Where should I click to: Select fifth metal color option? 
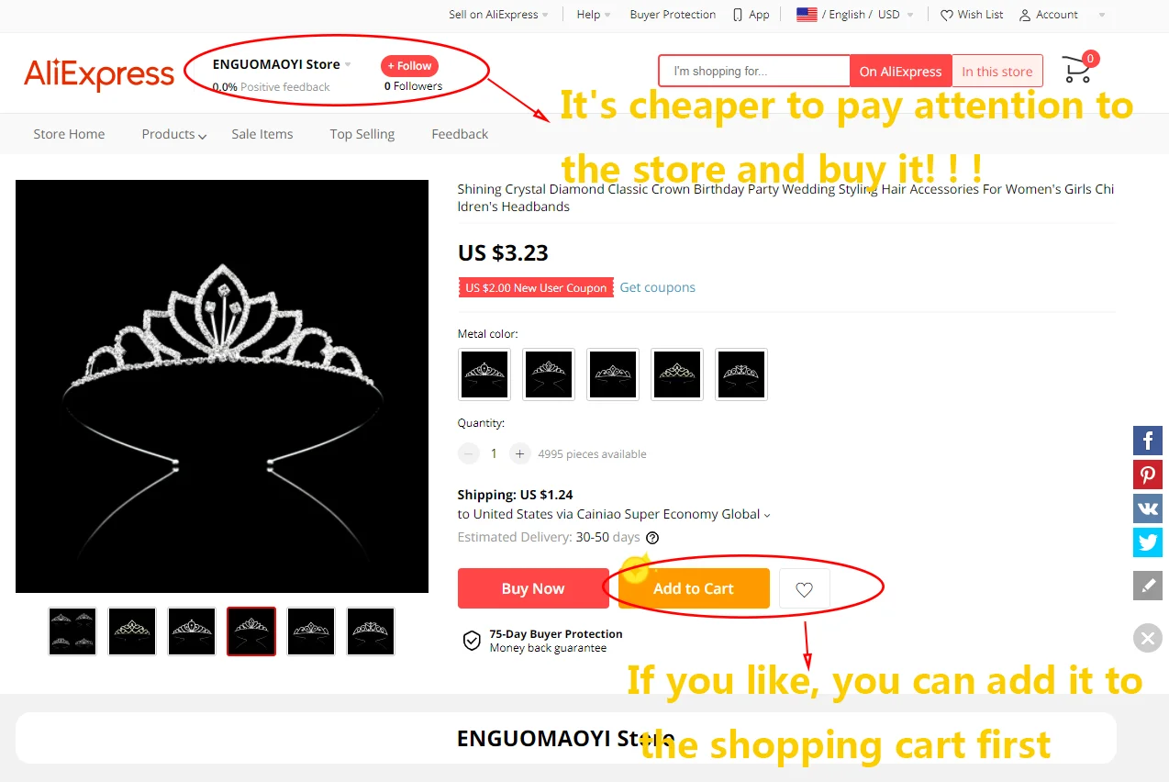coord(741,374)
